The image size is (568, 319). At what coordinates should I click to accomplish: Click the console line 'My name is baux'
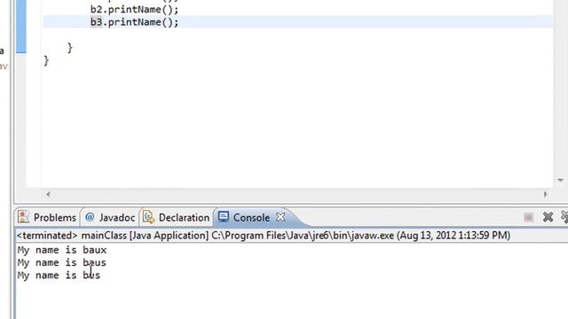(62, 250)
